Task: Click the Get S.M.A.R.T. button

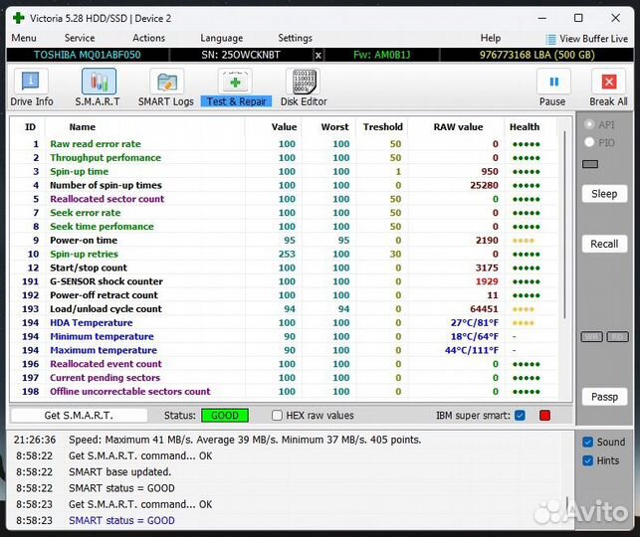Action: [x=79, y=415]
